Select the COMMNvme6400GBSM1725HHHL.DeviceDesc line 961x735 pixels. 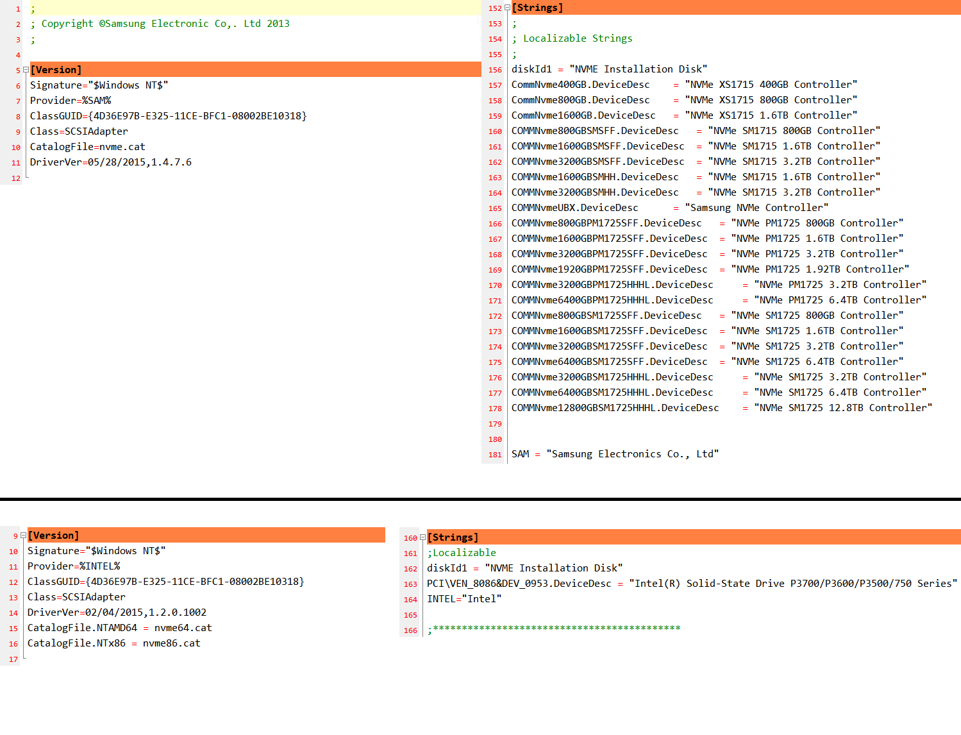719,393
